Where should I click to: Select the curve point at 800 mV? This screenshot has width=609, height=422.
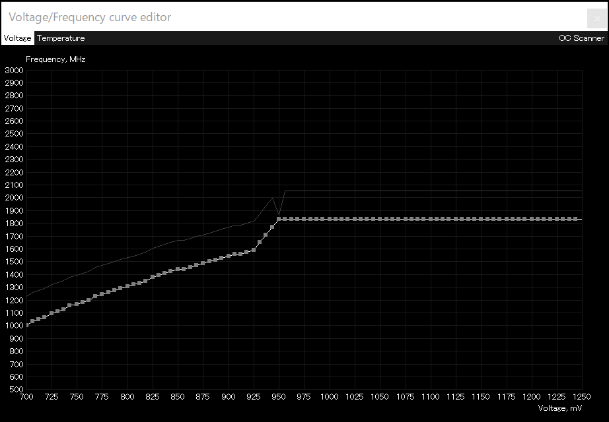pyautogui.click(x=127, y=286)
